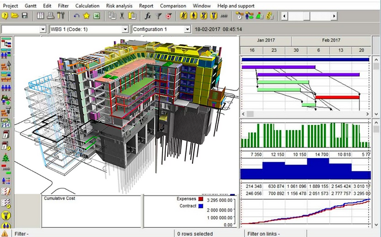Click the warning triangle in status bar
The width and height of the screenshot is (381, 237).
point(4,234)
